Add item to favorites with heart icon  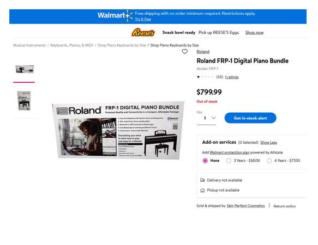coord(184,52)
